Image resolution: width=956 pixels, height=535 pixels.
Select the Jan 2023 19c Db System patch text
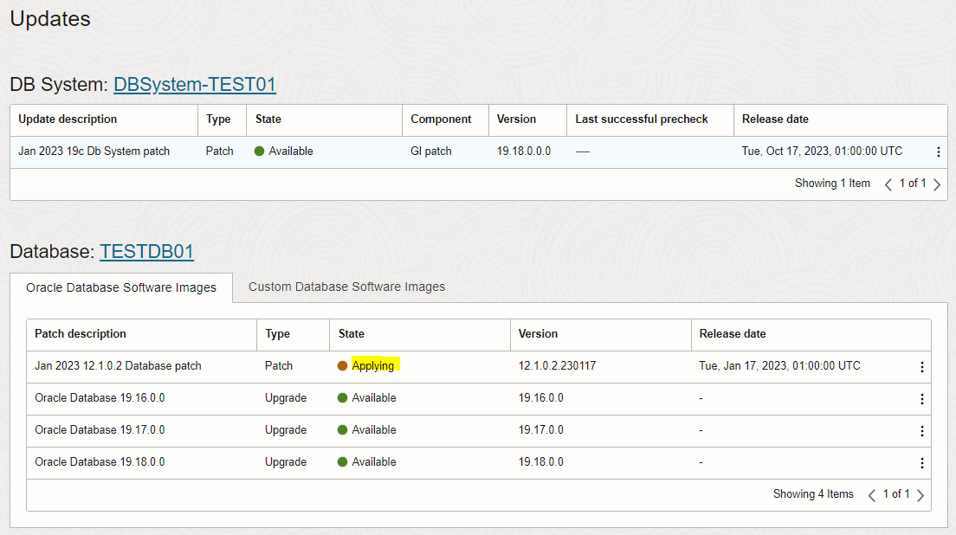(x=94, y=151)
